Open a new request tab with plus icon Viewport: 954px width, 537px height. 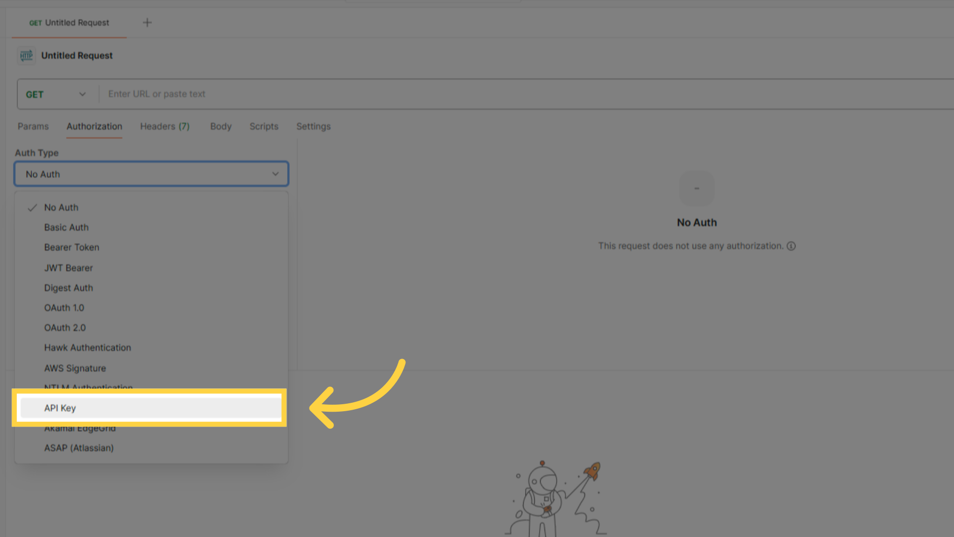coord(147,22)
